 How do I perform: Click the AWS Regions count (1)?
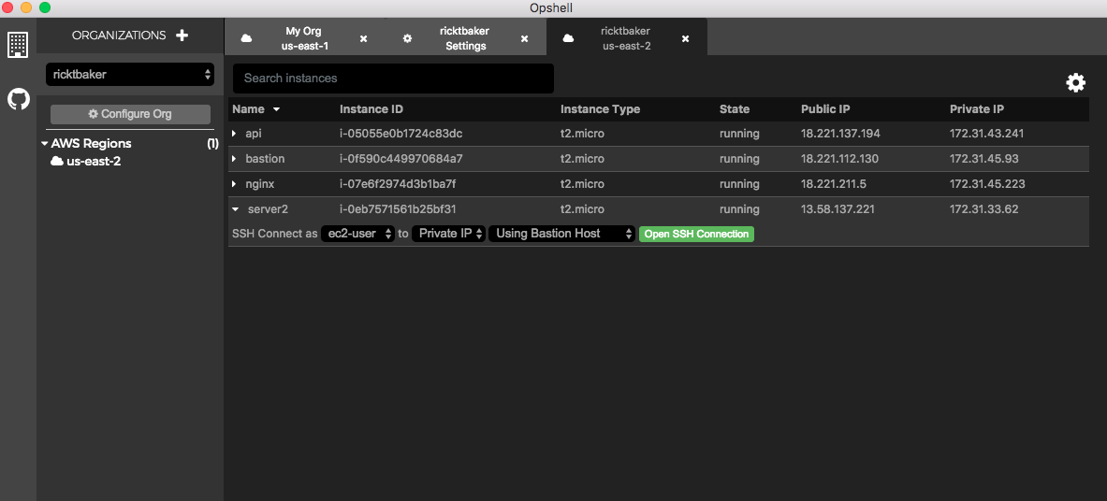[212, 144]
